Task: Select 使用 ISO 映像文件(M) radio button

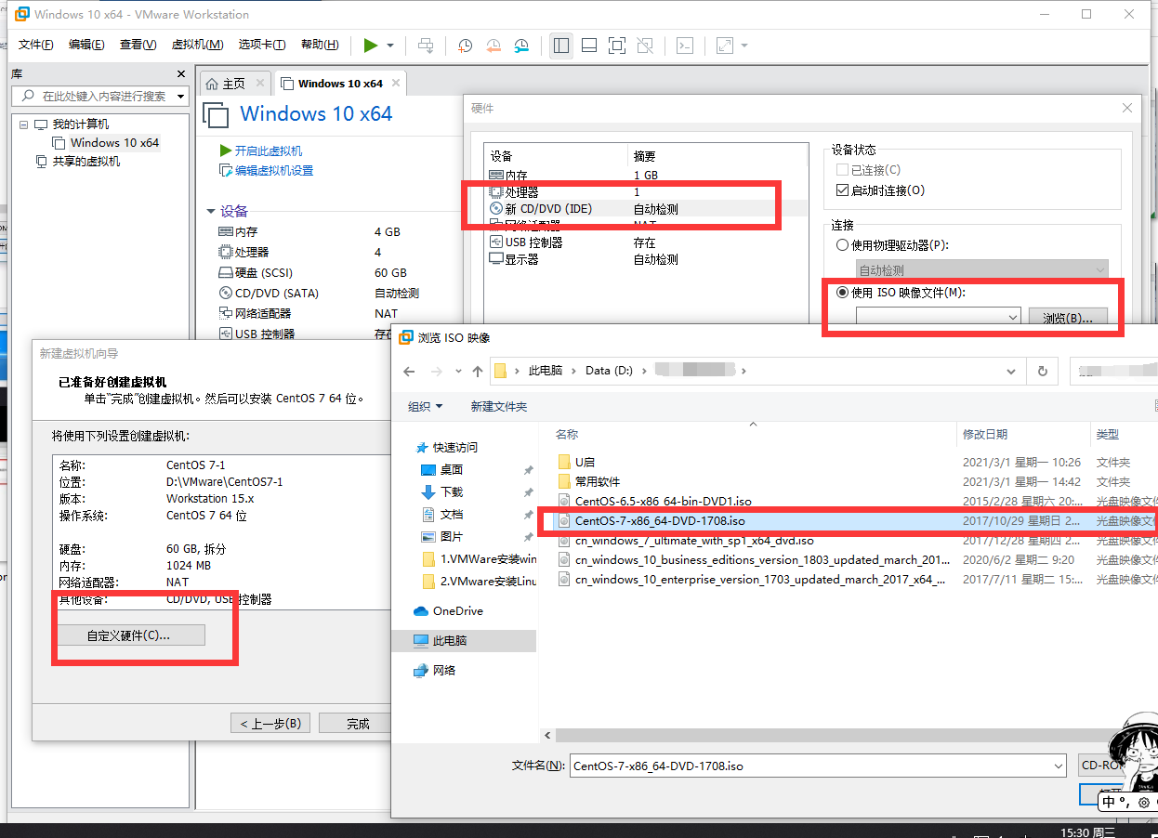Action: click(x=843, y=292)
